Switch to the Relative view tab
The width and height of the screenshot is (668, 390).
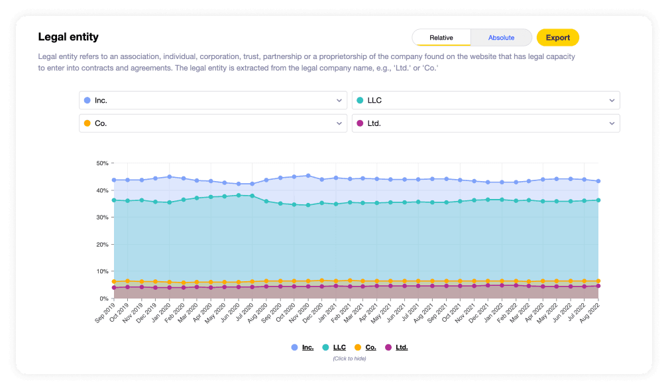(x=441, y=38)
